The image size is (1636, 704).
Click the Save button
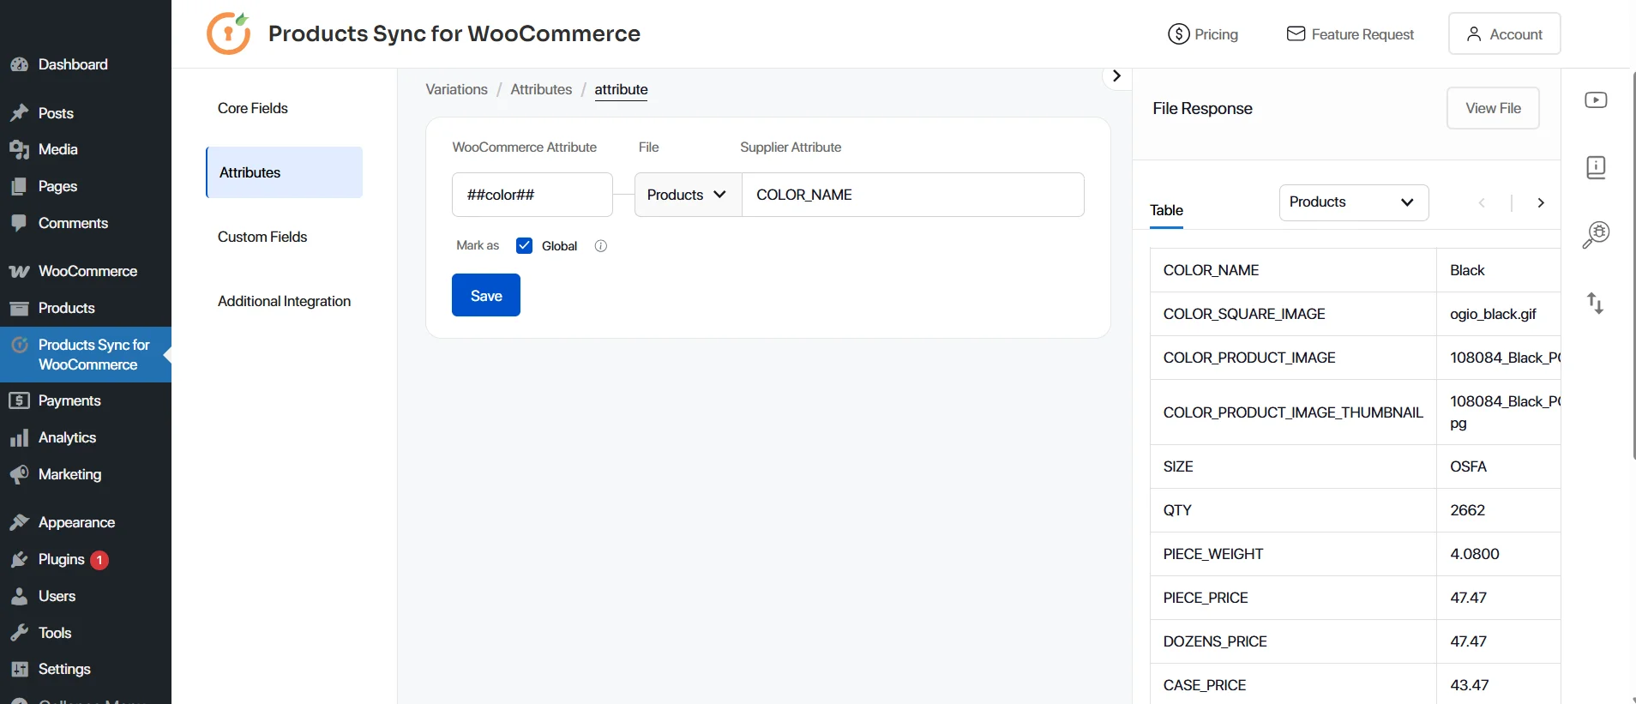[x=486, y=295]
